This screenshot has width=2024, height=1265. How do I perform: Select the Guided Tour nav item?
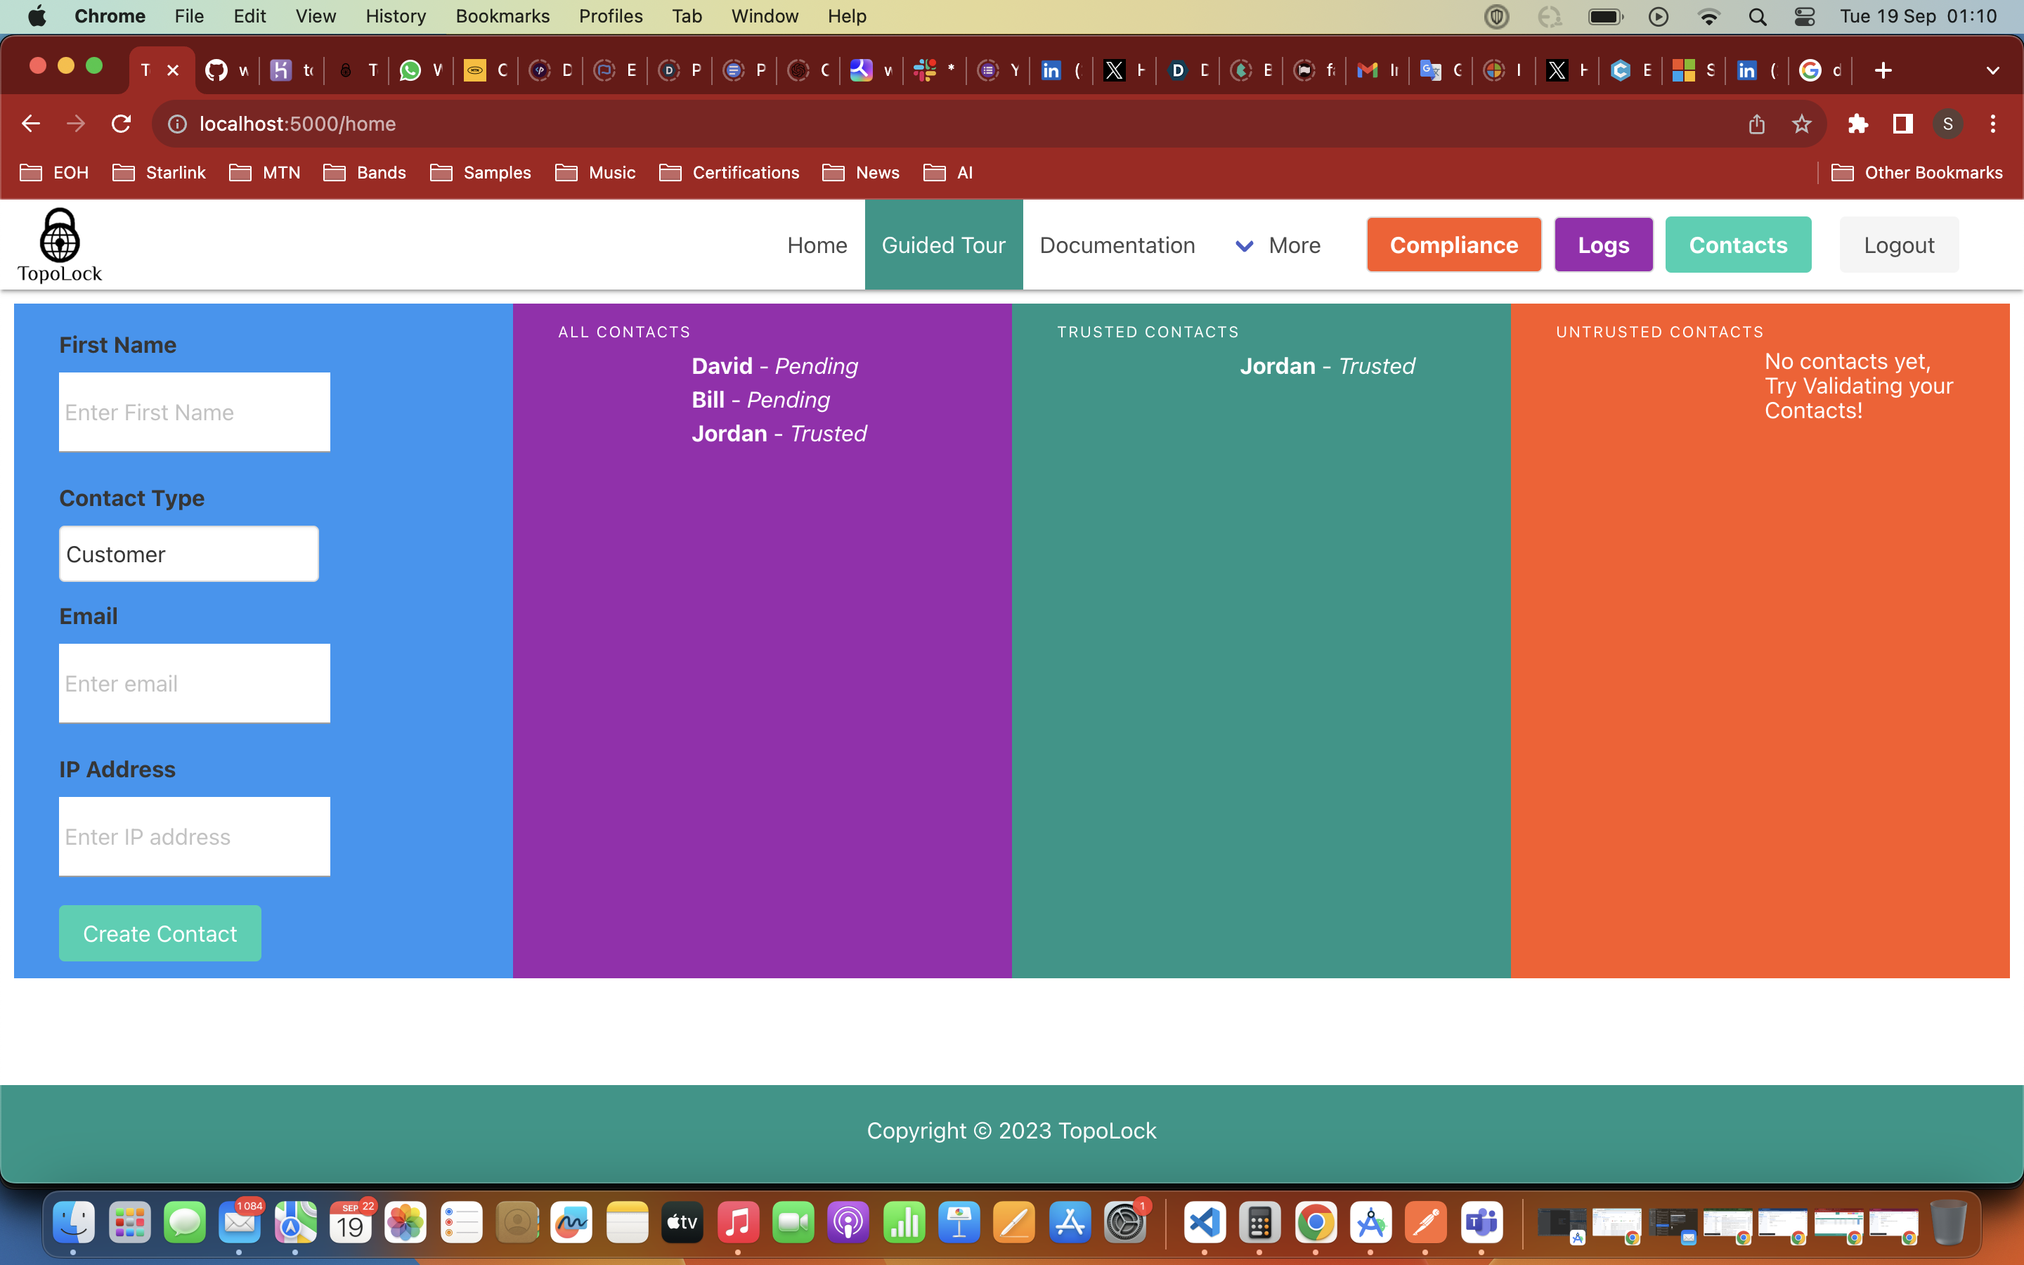tap(943, 245)
